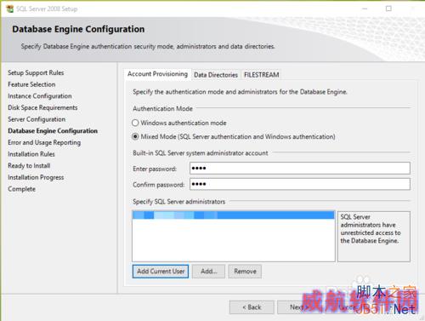The height and width of the screenshot is (321, 425).
Task: Click Ready to Install step
Action: click(x=29, y=166)
